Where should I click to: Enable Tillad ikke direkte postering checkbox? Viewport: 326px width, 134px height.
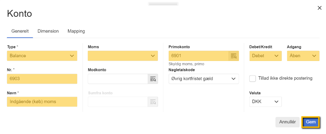(252, 78)
